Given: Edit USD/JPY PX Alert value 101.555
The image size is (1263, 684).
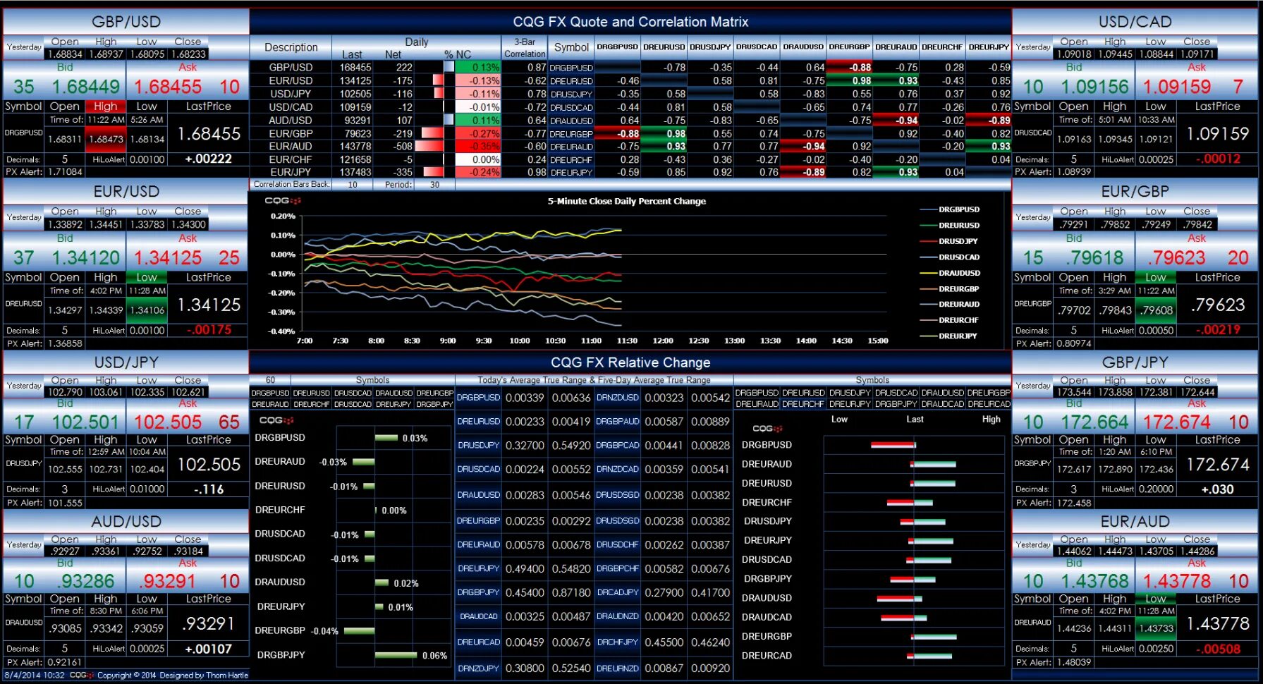Looking at the screenshot, I should click(x=66, y=503).
